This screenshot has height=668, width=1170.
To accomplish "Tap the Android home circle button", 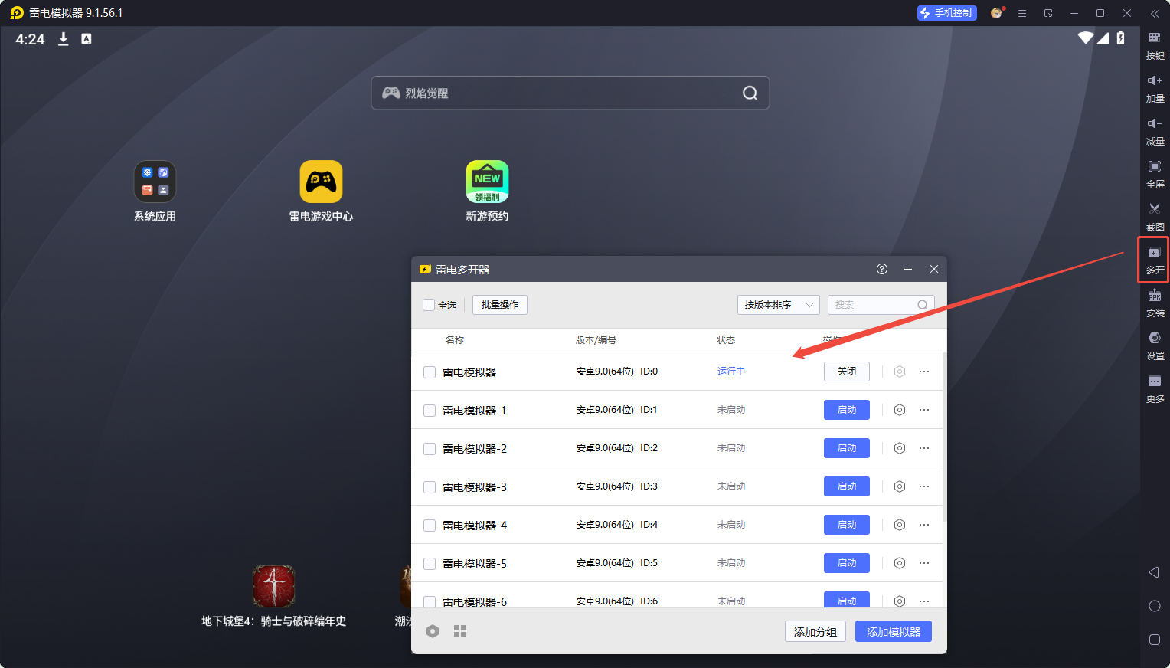I will click(1155, 606).
